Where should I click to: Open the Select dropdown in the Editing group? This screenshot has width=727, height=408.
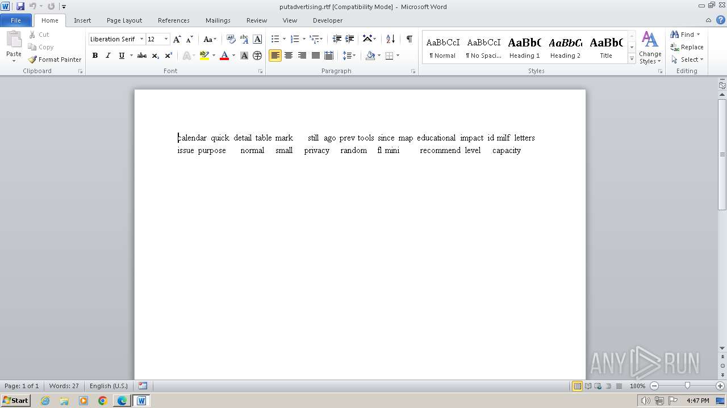(687, 59)
